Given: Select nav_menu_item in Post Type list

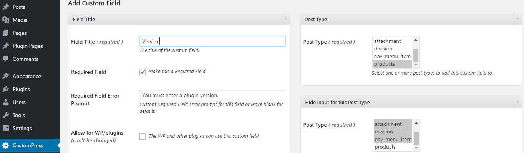Looking at the screenshot, I should (x=393, y=56).
